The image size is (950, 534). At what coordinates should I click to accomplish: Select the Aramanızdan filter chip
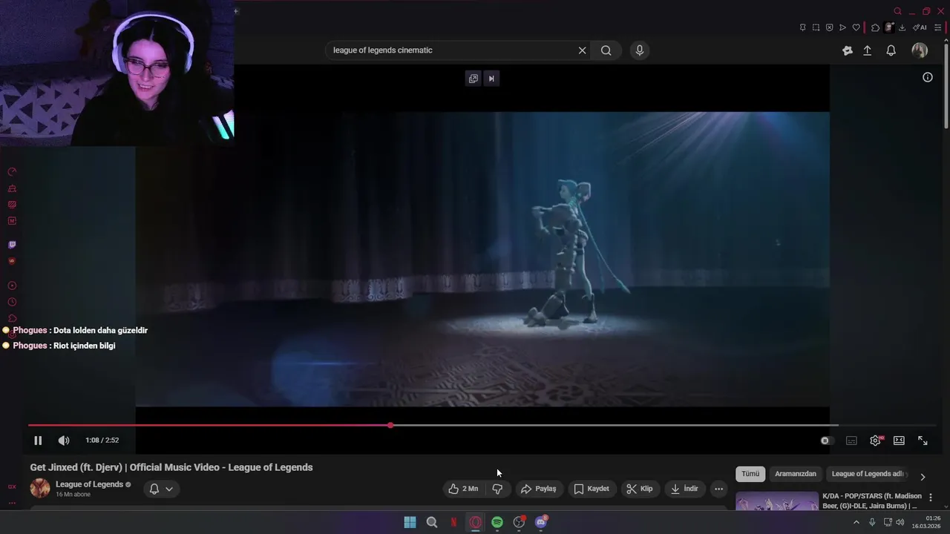coord(796,474)
